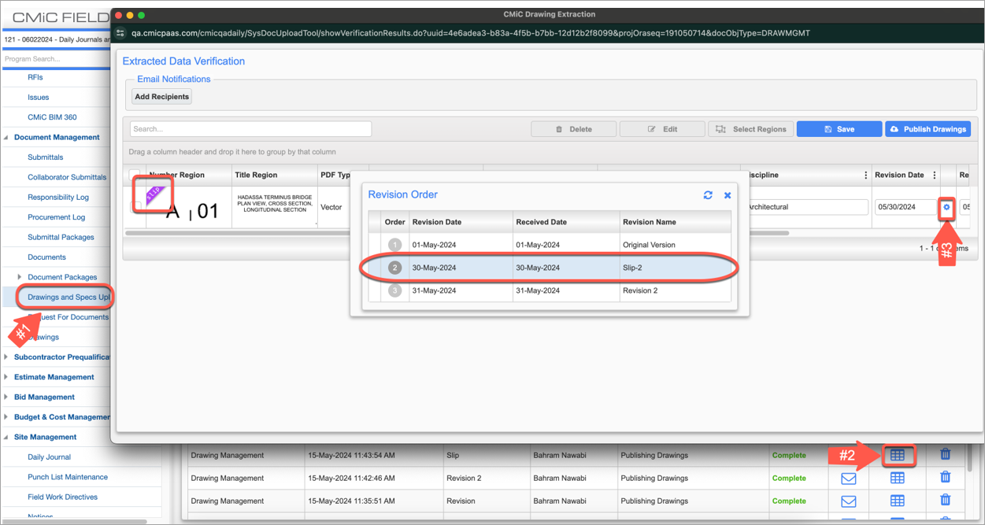Open Daily Journal in the sidebar

tap(49, 457)
